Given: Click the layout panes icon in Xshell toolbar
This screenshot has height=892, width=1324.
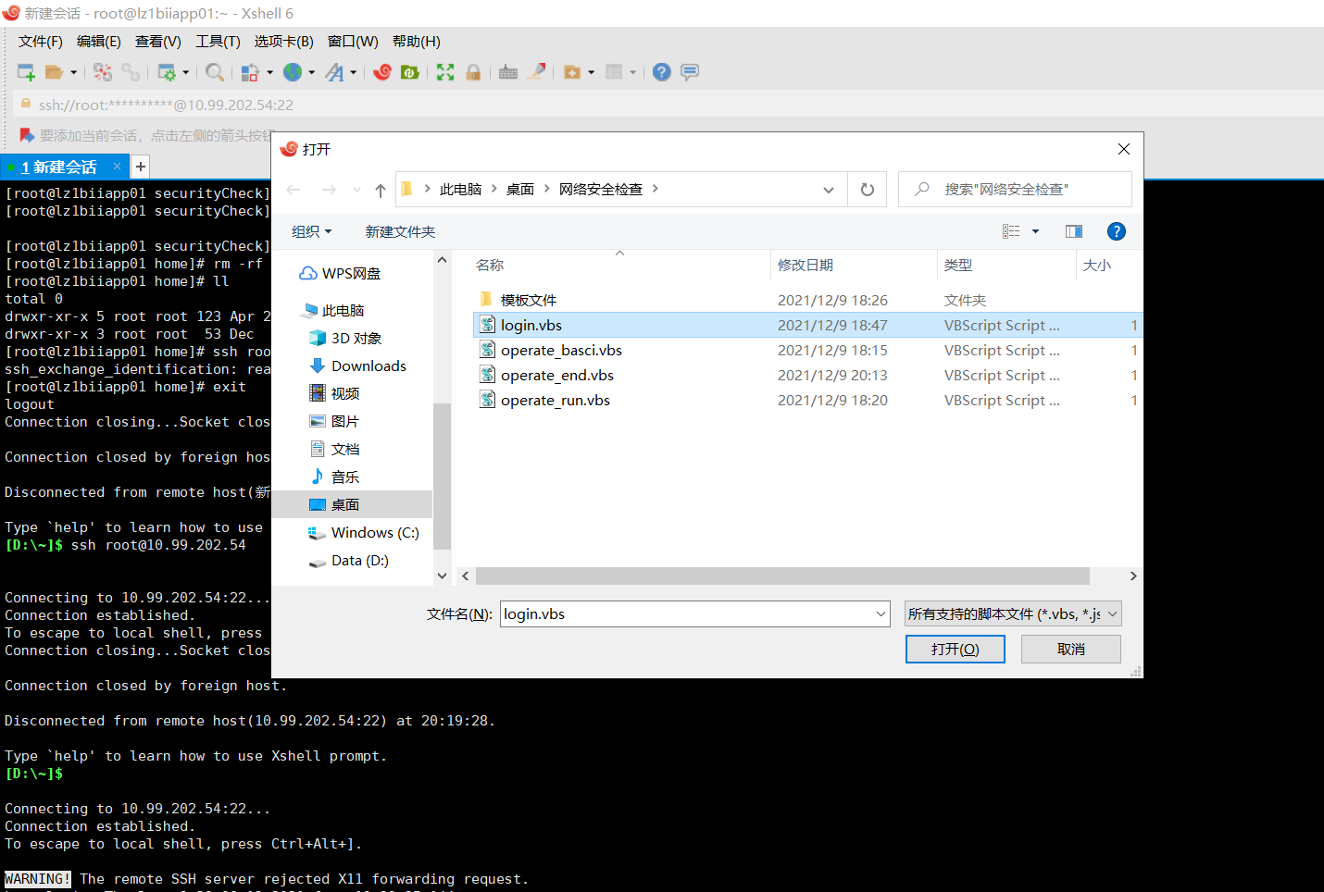Looking at the screenshot, I should (x=614, y=72).
